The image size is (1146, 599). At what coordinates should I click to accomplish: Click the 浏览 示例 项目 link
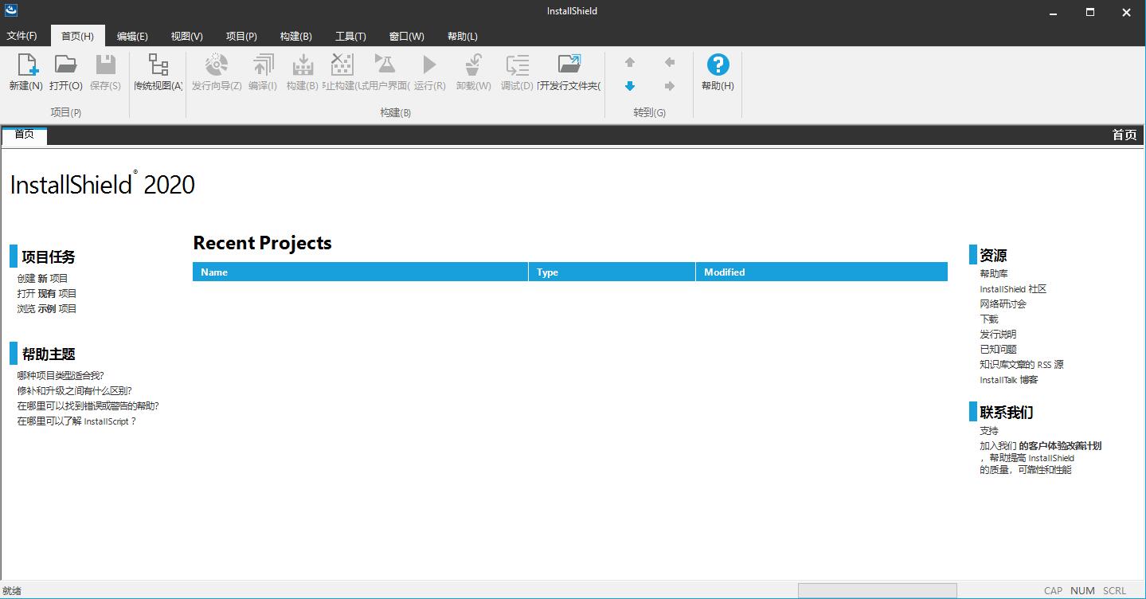coord(47,308)
